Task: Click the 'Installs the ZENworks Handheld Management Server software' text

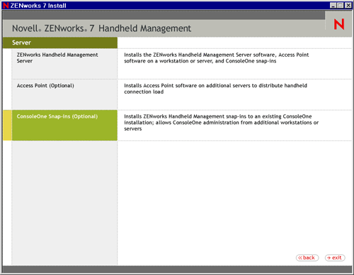Action: [216, 58]
